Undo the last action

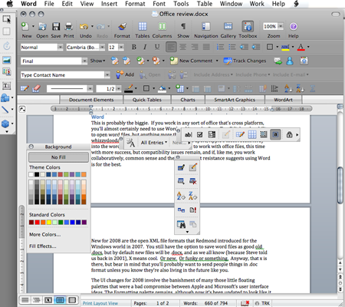84,27
